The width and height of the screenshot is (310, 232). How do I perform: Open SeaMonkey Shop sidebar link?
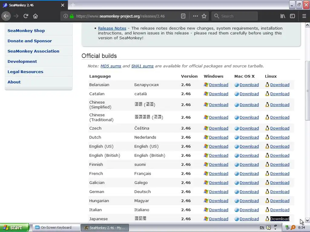click(x=26, y=31)
